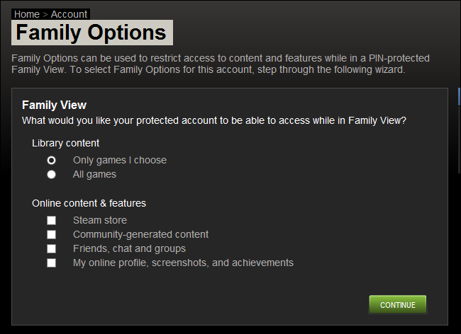Click the "My online profile" label text
The image size is (461, 334).
point(183,263)
